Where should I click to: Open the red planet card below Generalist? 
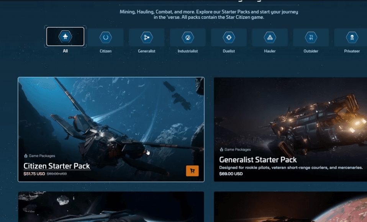pos(290,207)
